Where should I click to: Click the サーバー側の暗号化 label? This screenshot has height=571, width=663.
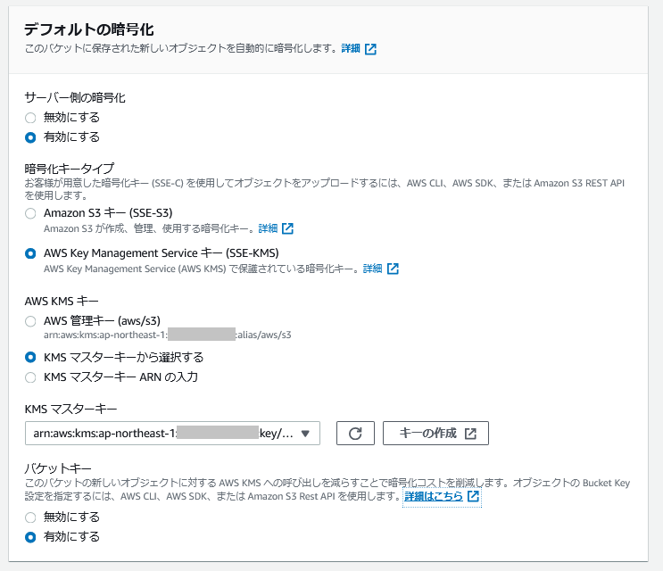point(75,97)
